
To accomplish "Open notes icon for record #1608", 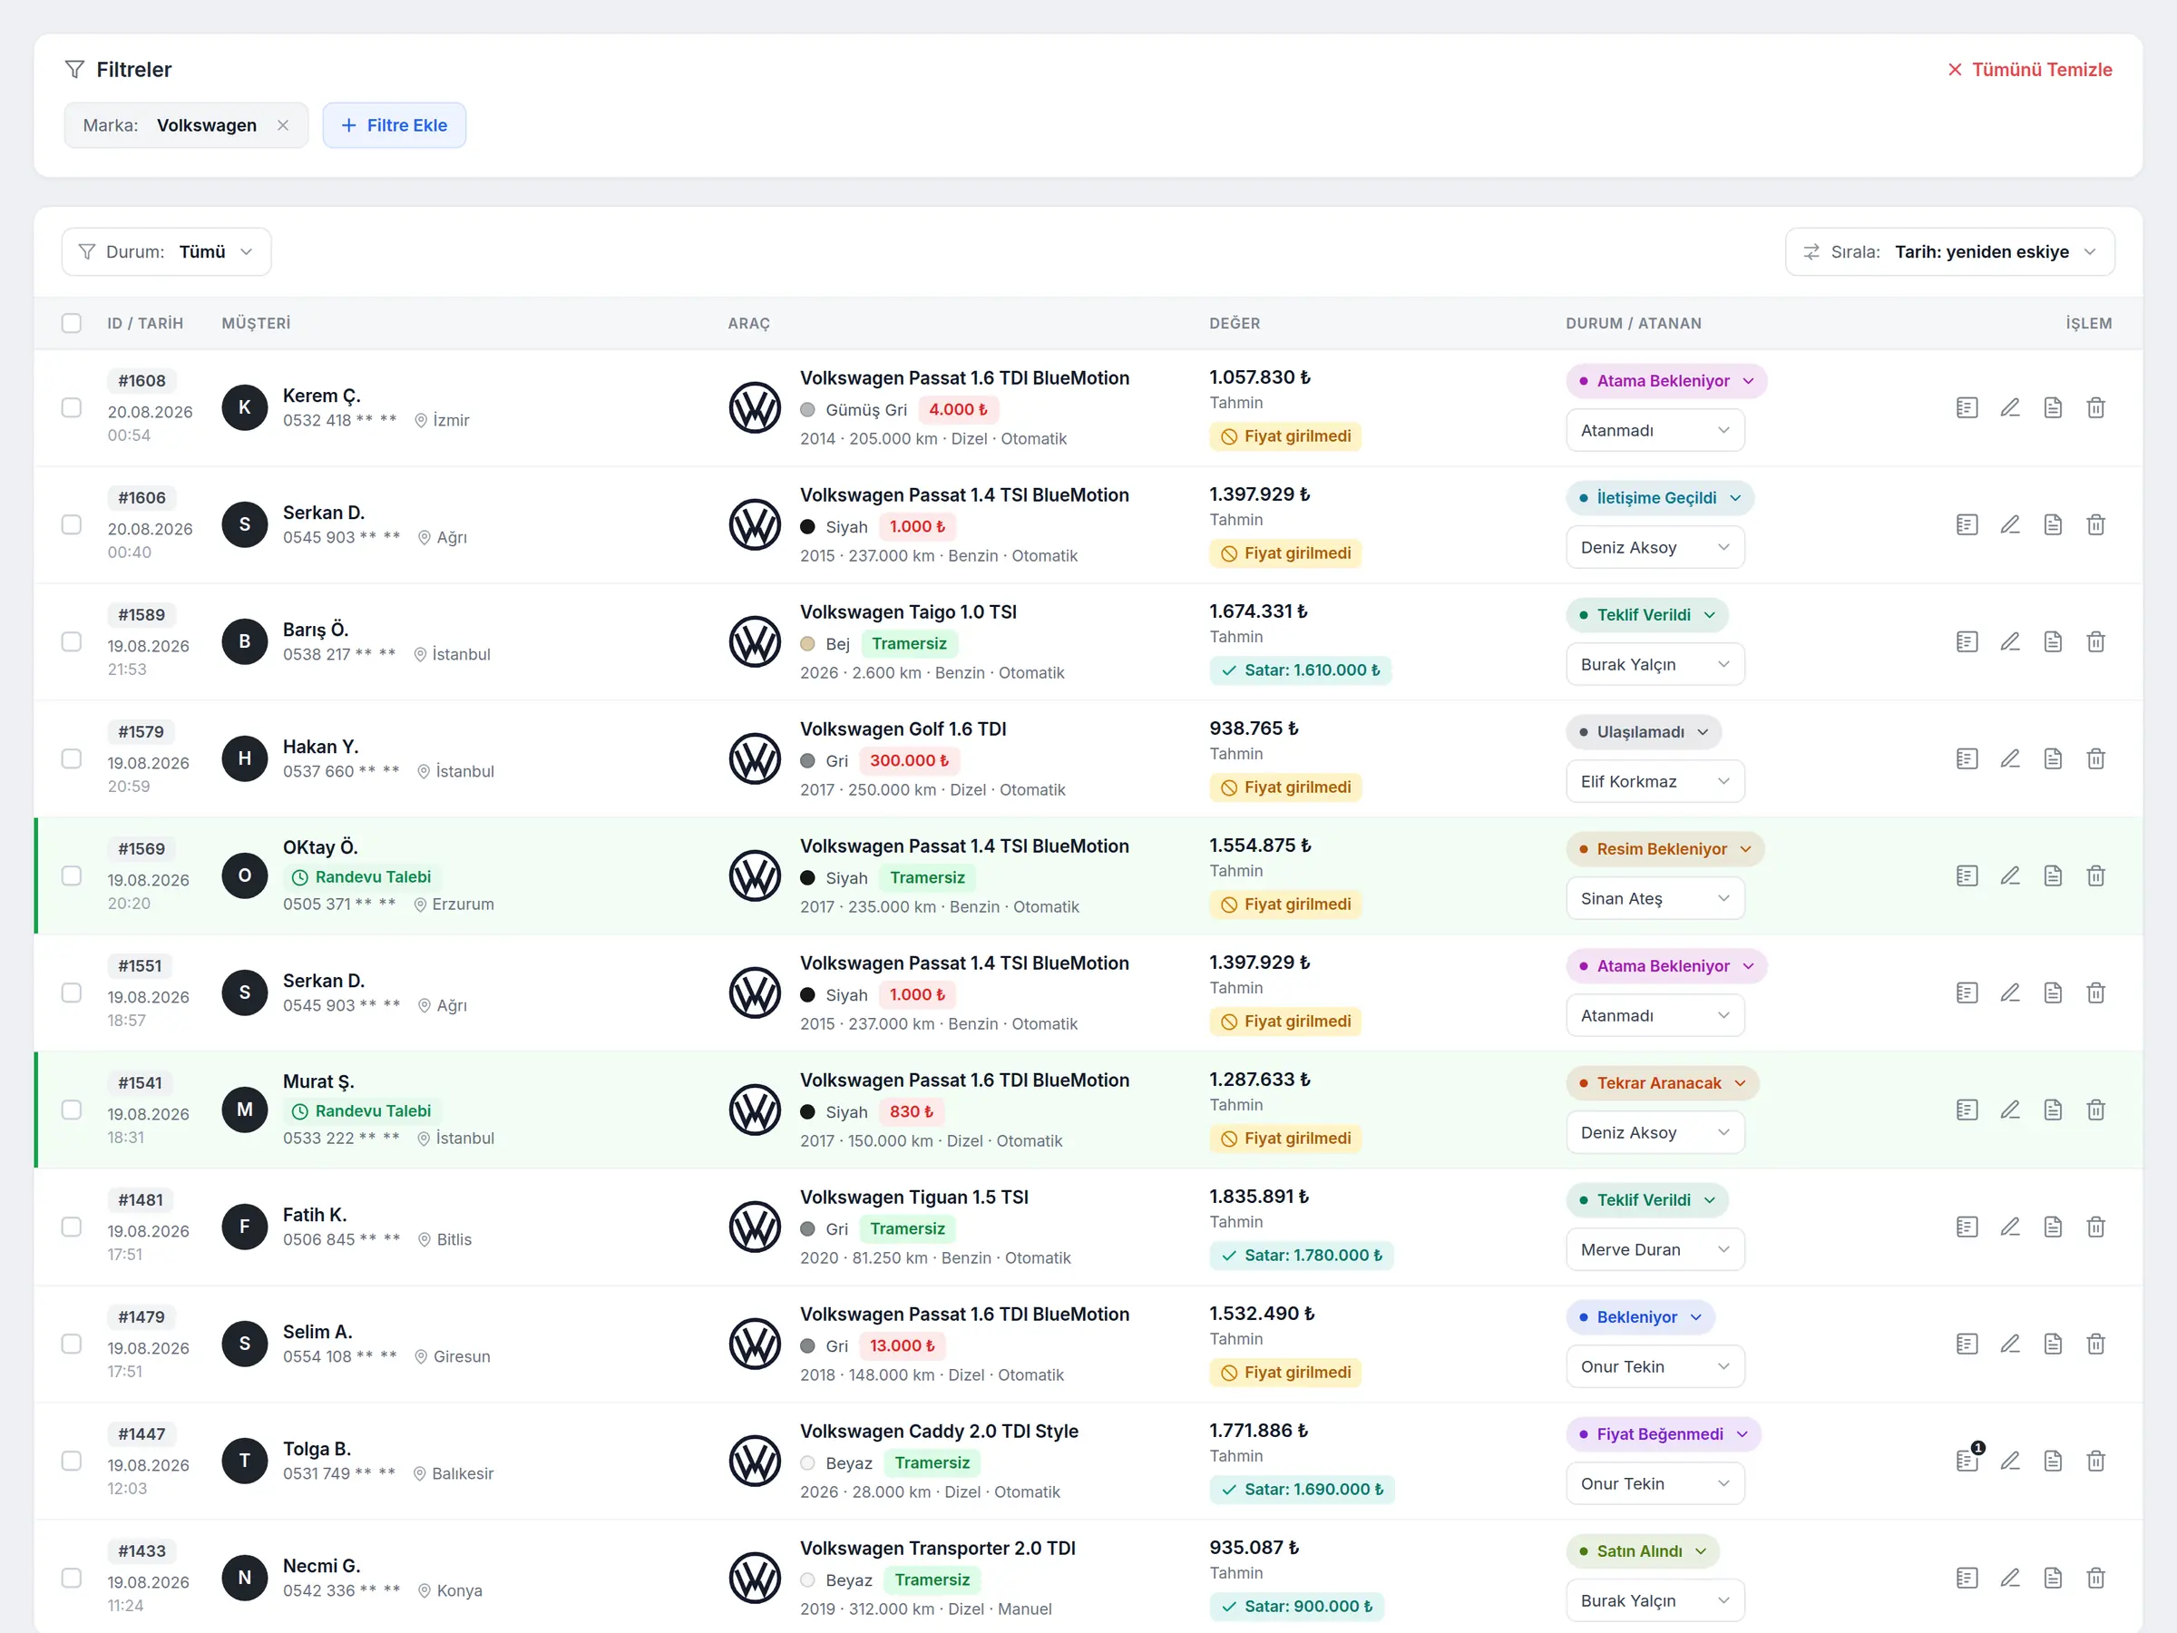I will coord(1967,407).
